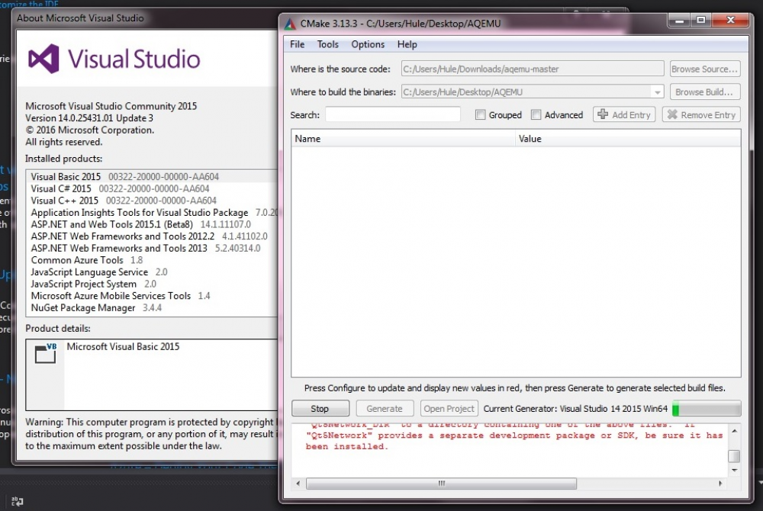
Task: Select Visual C# 2015 in installed products
Action: point(153,188)
